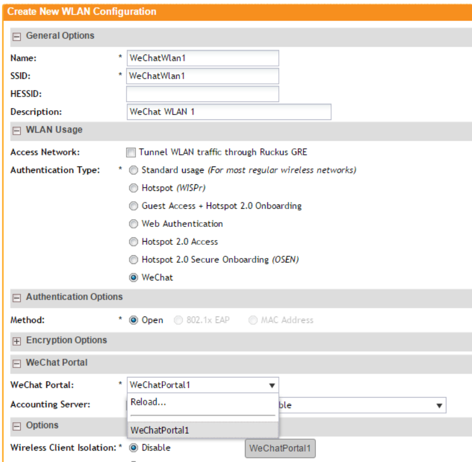Choose Reload... from the portal list
Image resolution: width=472 pixels, height=462 pixels.
(148, 403)
